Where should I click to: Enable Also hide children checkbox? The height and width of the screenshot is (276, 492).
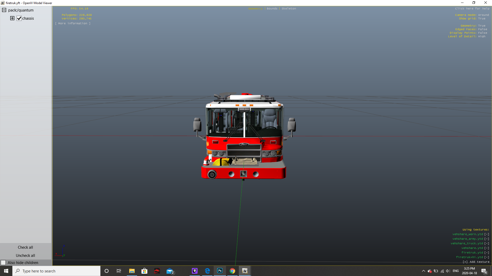[x=3, y=263]
